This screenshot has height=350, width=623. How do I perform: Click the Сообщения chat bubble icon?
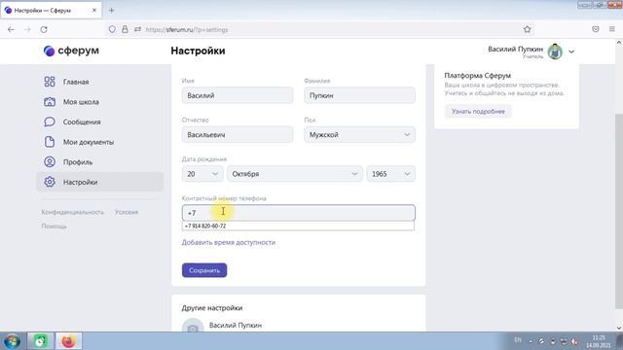click(x=50, y=122)
